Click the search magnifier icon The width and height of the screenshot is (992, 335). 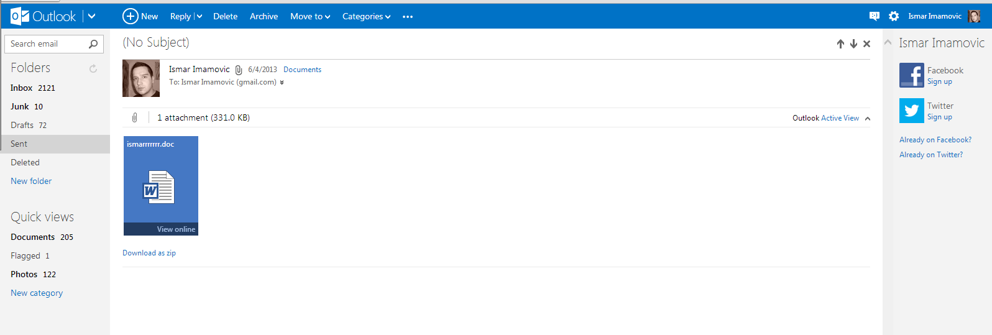pos(93,44)
